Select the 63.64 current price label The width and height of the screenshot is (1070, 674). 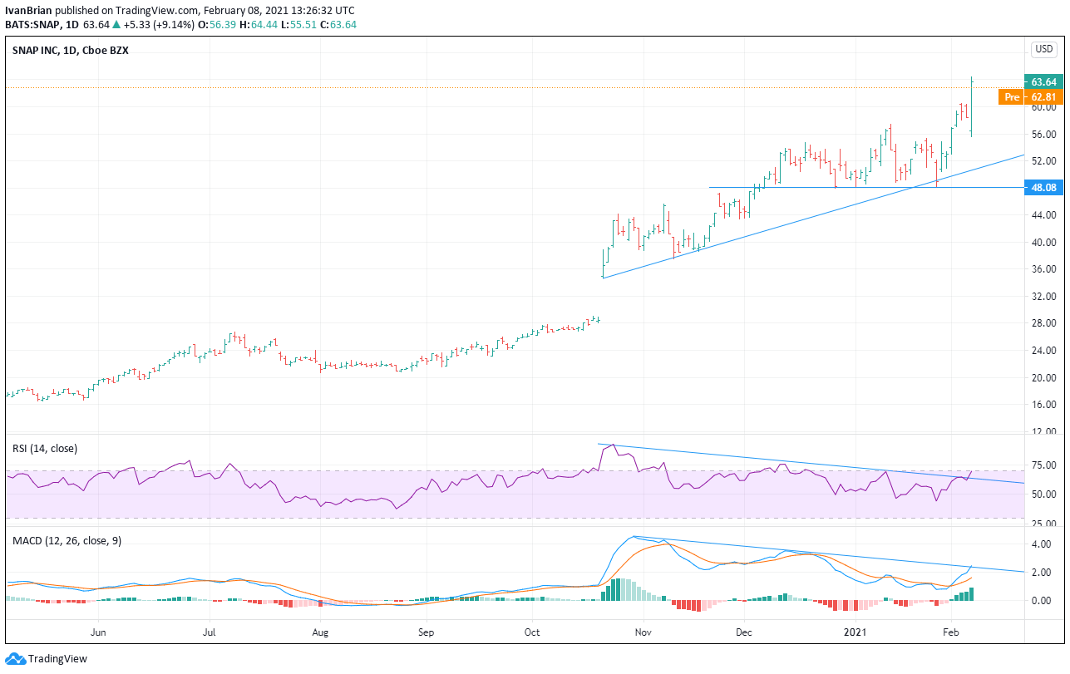pyautogui.click(x=1043, y=81)
